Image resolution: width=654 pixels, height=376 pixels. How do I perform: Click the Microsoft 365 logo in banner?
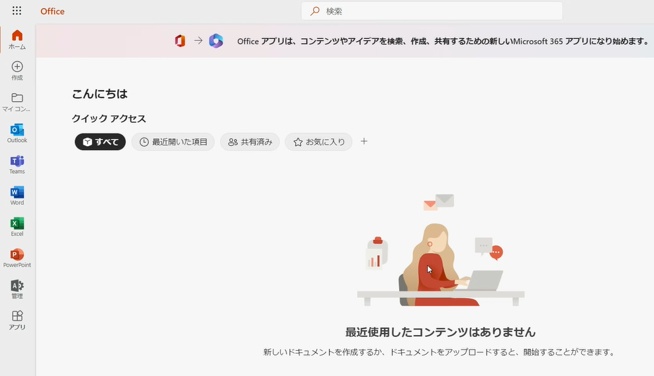coord(216,41)
